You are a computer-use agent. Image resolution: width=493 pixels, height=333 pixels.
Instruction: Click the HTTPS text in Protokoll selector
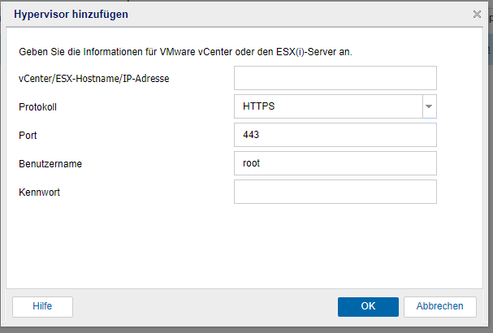(259, 106)
